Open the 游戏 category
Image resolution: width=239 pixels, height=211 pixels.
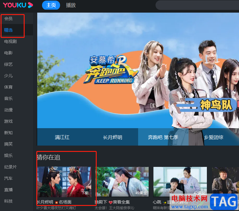[x=8, y=121]
